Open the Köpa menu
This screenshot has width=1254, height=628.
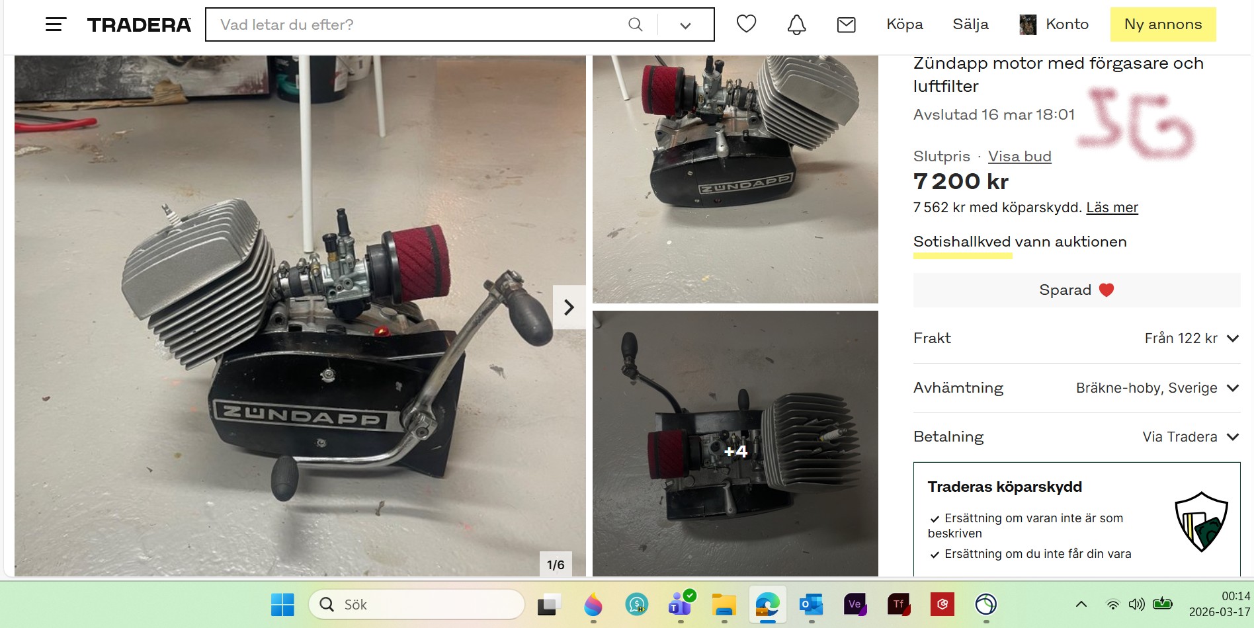[x=904, y=24]
